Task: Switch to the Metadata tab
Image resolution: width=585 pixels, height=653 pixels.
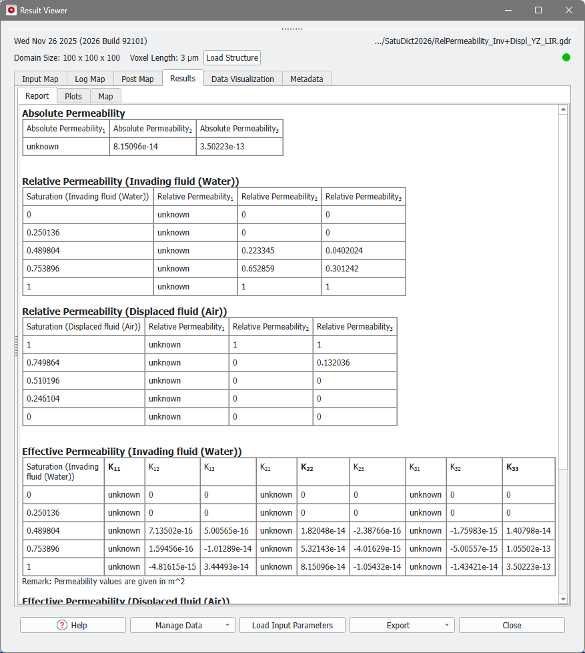Action: point(306,78)
